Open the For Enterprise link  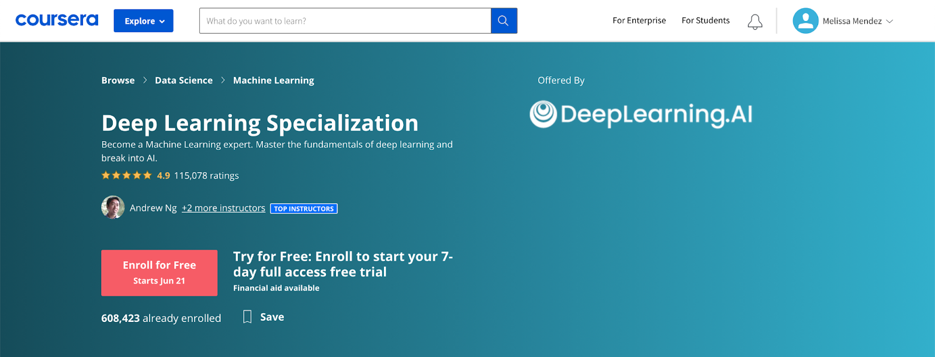[x=639, y=20]
